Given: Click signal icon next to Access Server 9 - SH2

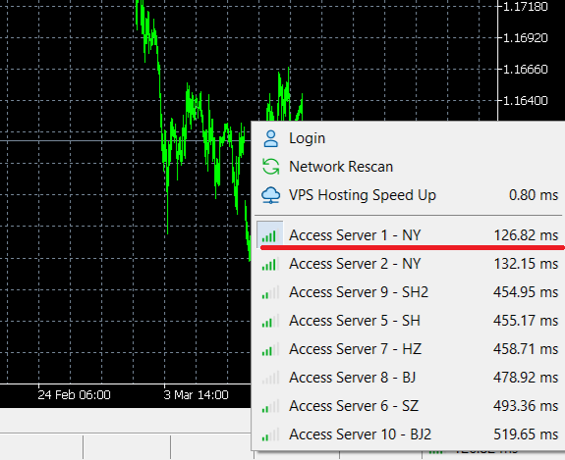Looking at the screenshot, I should 270,292.
